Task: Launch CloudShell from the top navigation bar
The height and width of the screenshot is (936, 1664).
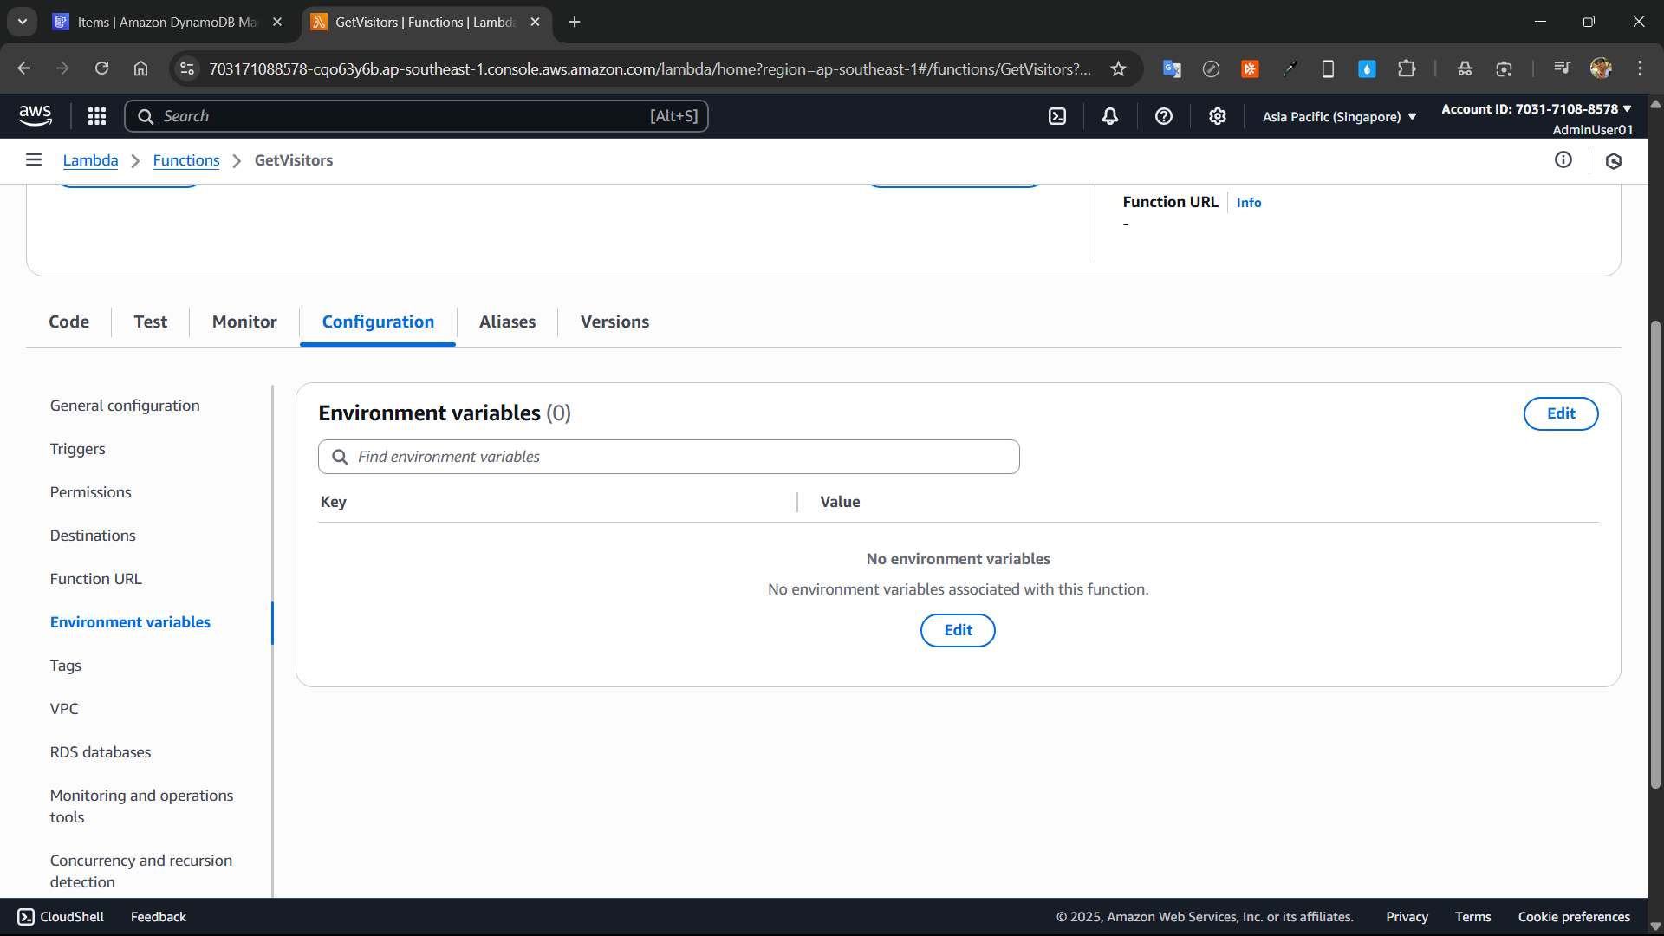Action: click(x=1057, y=116)
